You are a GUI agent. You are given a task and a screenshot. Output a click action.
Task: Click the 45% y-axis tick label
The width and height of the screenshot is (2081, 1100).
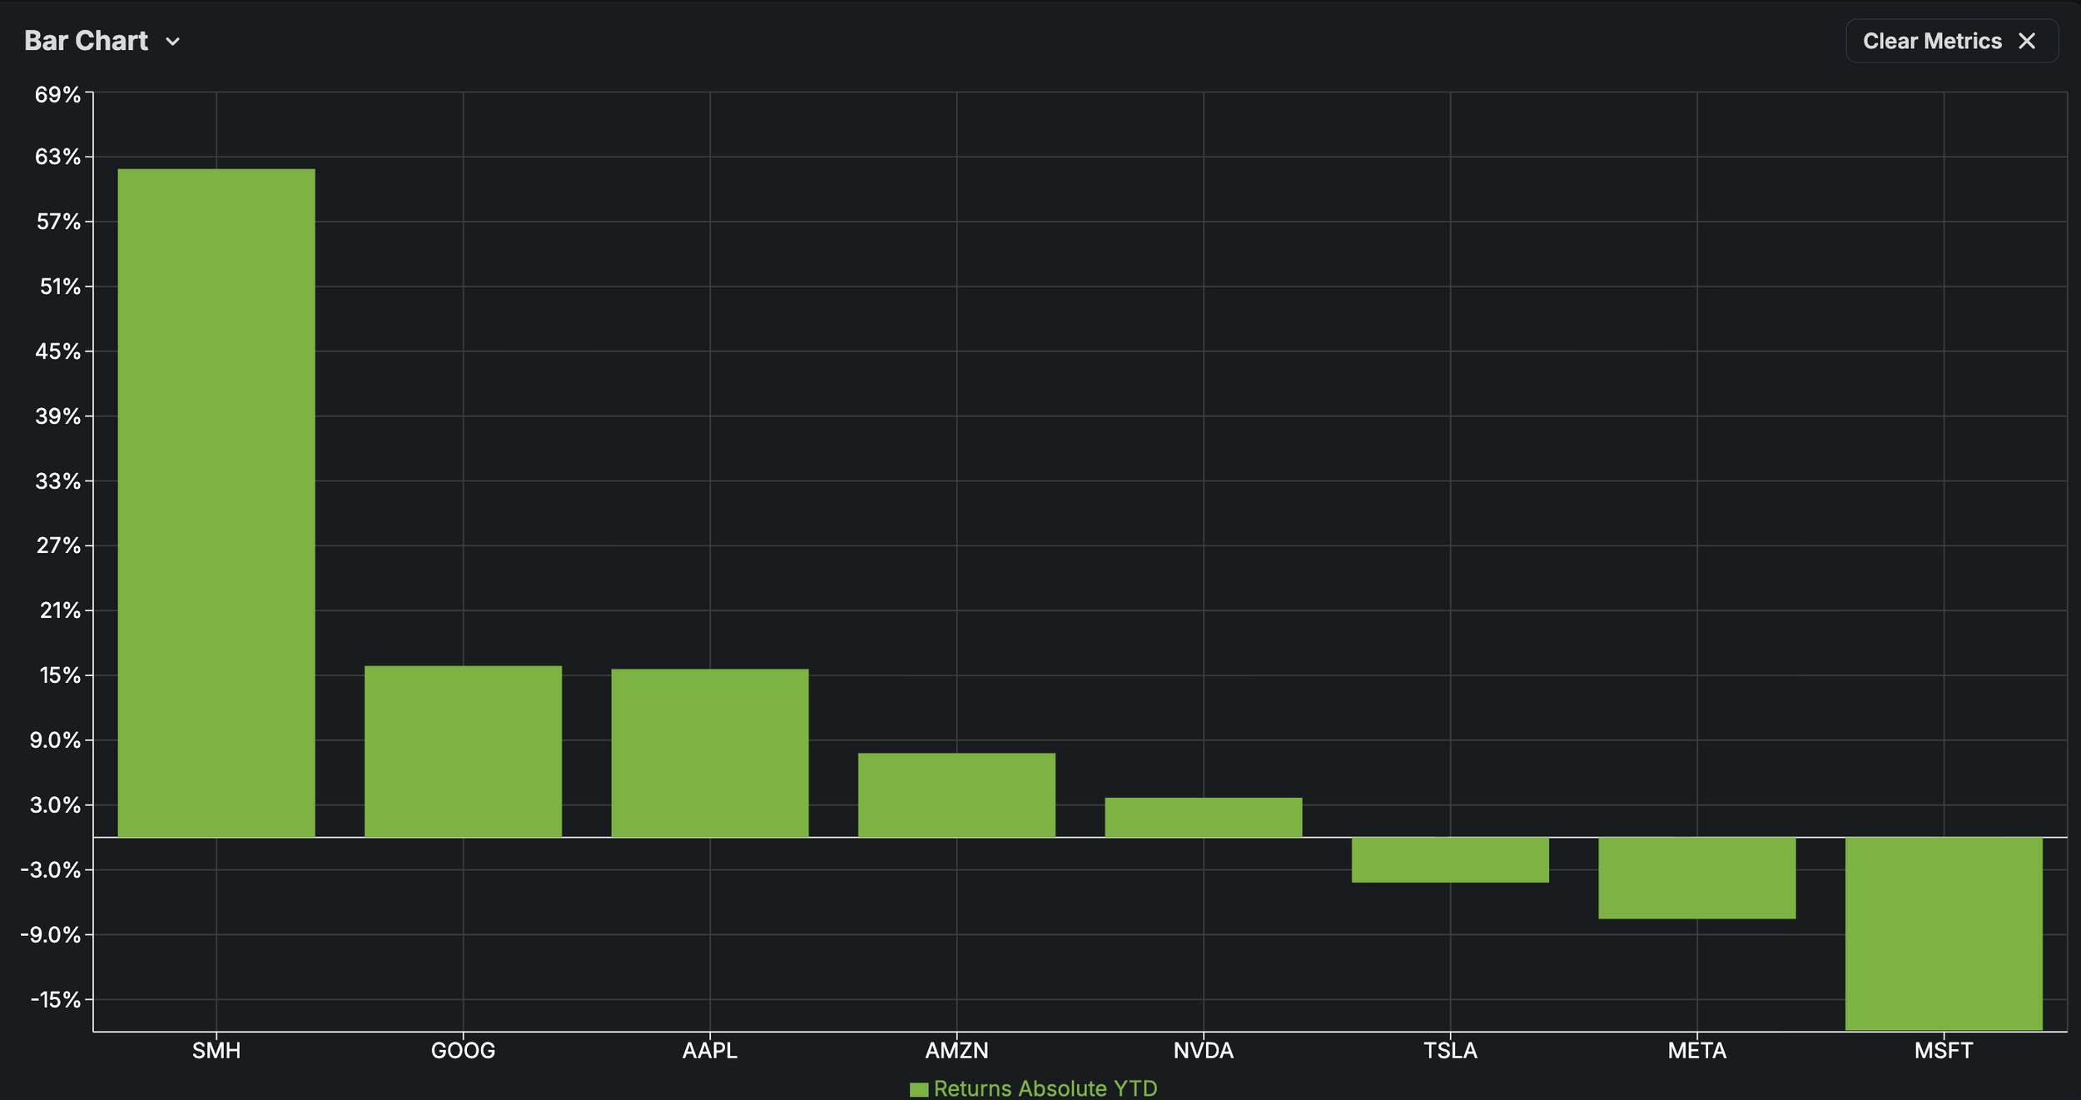coord(57,351)
